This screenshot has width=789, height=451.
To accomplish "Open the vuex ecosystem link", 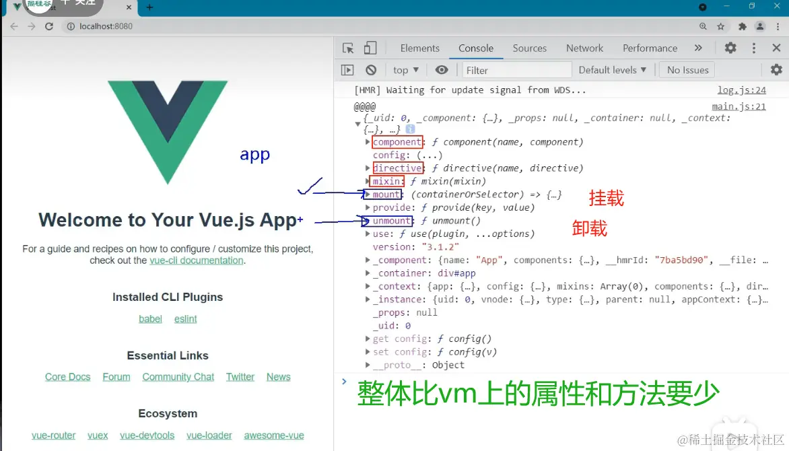I will pos(98,436).
